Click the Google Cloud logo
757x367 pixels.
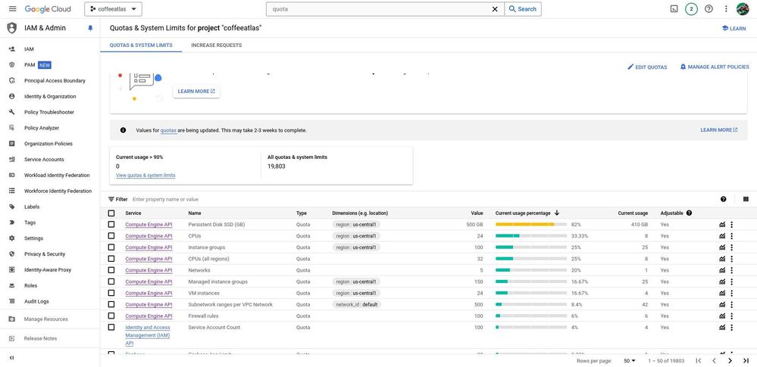pyautogui.click(x=48, y=8)
